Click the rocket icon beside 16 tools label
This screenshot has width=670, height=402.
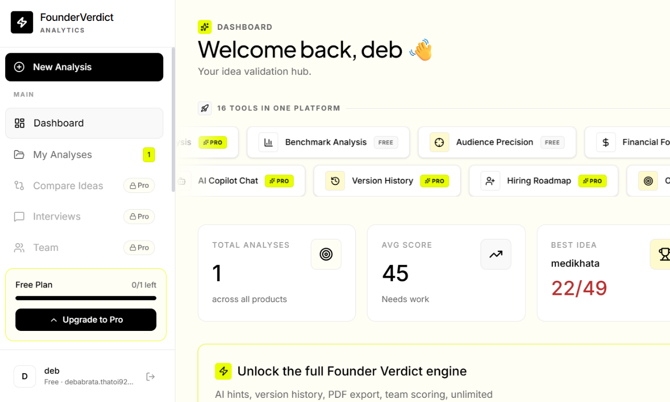205,108
